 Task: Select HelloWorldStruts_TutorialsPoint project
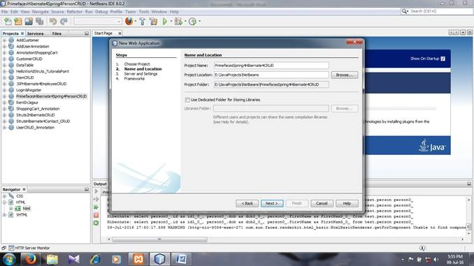(43, 71)
